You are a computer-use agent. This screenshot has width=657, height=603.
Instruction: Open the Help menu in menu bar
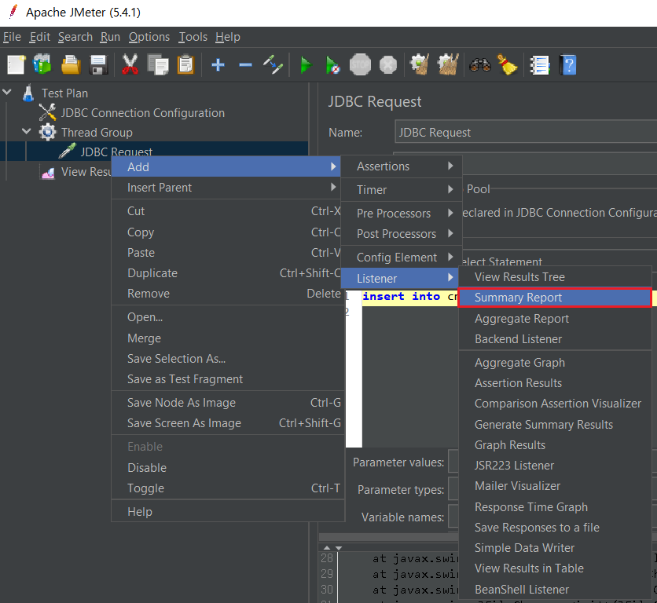pos(228,37)
